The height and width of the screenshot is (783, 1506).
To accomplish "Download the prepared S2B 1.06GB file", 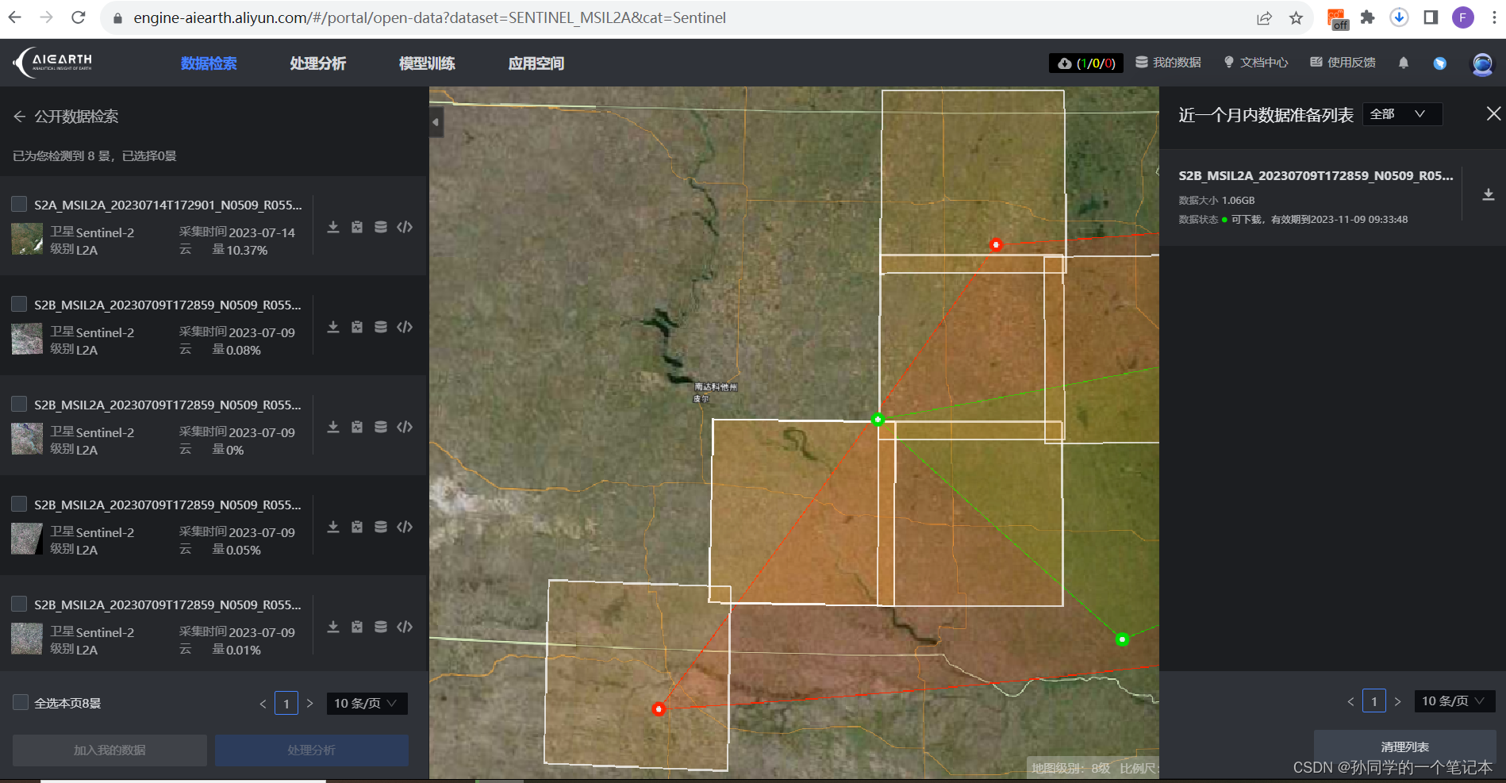I will pyautogui.click(x=1489, y=194).
